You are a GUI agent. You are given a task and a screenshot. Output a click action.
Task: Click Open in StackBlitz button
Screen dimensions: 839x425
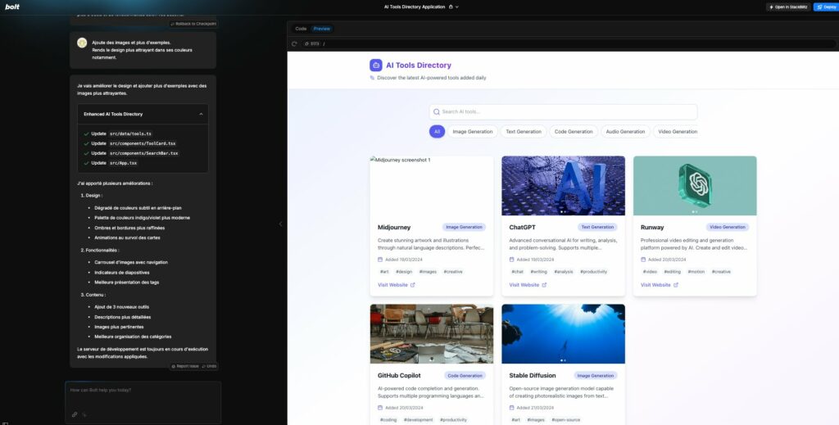click(x=787, y=7)
